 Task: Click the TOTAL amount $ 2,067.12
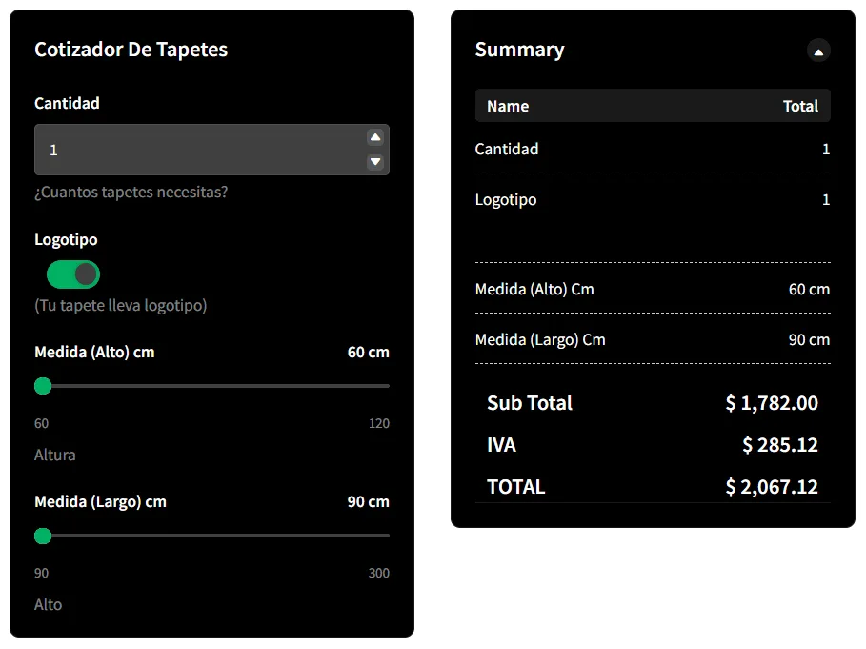pyautogui.click(x=771, y=487)
